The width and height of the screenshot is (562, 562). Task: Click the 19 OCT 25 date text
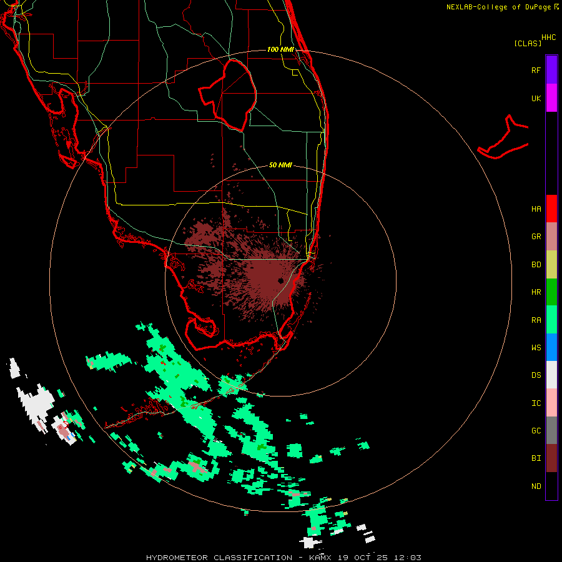(x=363, y=558)
